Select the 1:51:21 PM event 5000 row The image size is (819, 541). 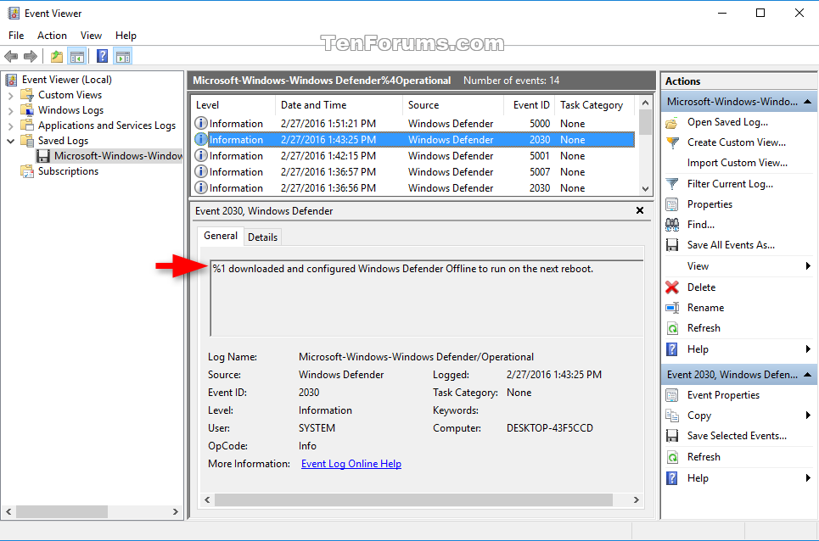[x=412, y=124]
